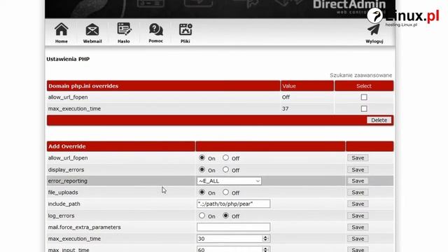Set display_errors to Off

click(x=225, y=169)
